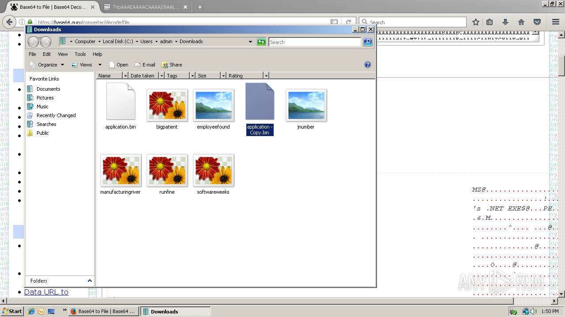The width and height of the screenshot is (565, 317).
Task: Toggle reader view icon in URL bar
Action: 334,22
